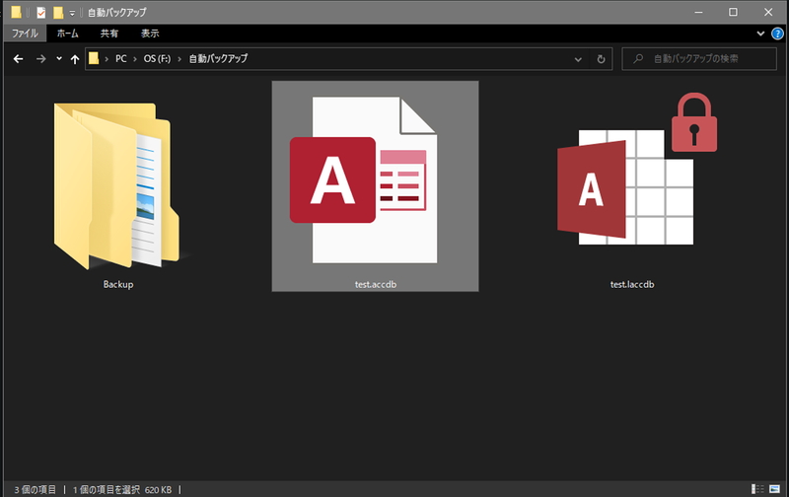Click 自動バックアップ in the breadcrumb
The height and width of the screenshot is (497, 789).
click(x=218, y=59)
